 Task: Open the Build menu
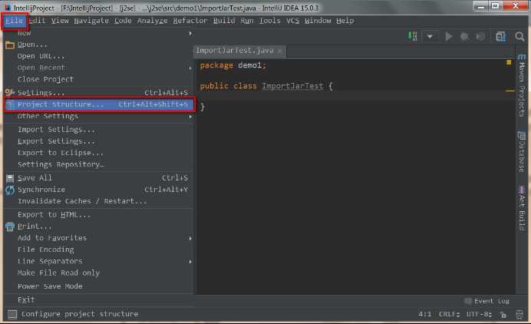pyautogui.click(x=224, y=21)
